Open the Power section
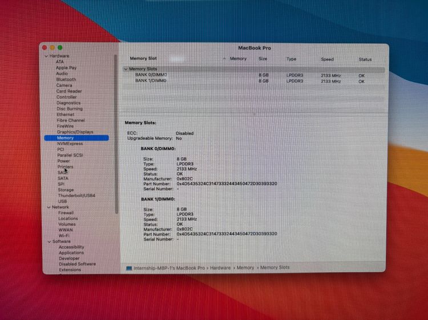The height and width of the screenshot is (320, 428). [x=63, y=161]
